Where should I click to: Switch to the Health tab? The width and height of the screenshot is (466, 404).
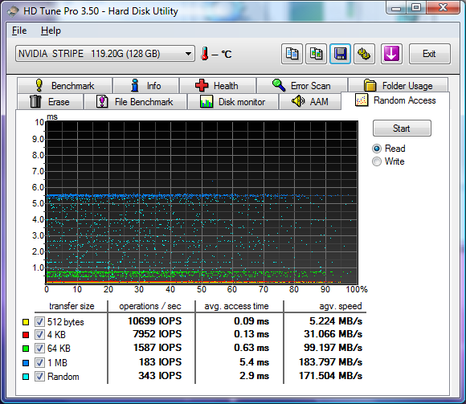tap(218, 86)
